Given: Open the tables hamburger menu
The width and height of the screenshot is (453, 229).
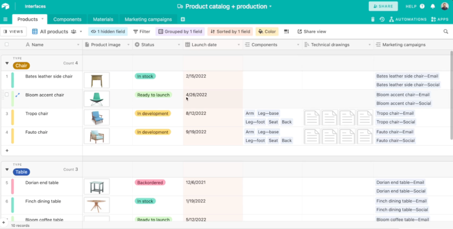Looking at the screenshot, I should point(5,19).
